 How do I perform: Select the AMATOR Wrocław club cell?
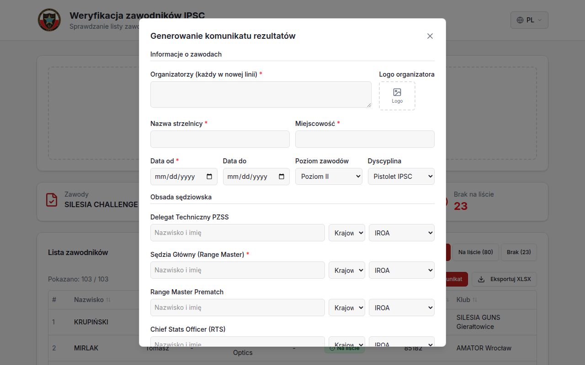[x=484, y=348]
